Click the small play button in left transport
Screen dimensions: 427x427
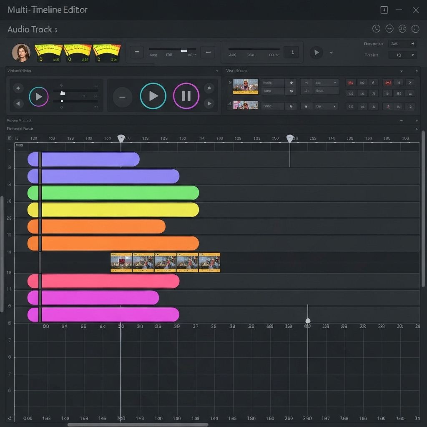tap(39, 97)
